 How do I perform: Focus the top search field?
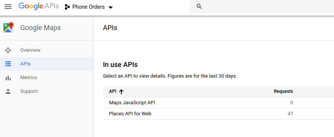click(262, 6)
